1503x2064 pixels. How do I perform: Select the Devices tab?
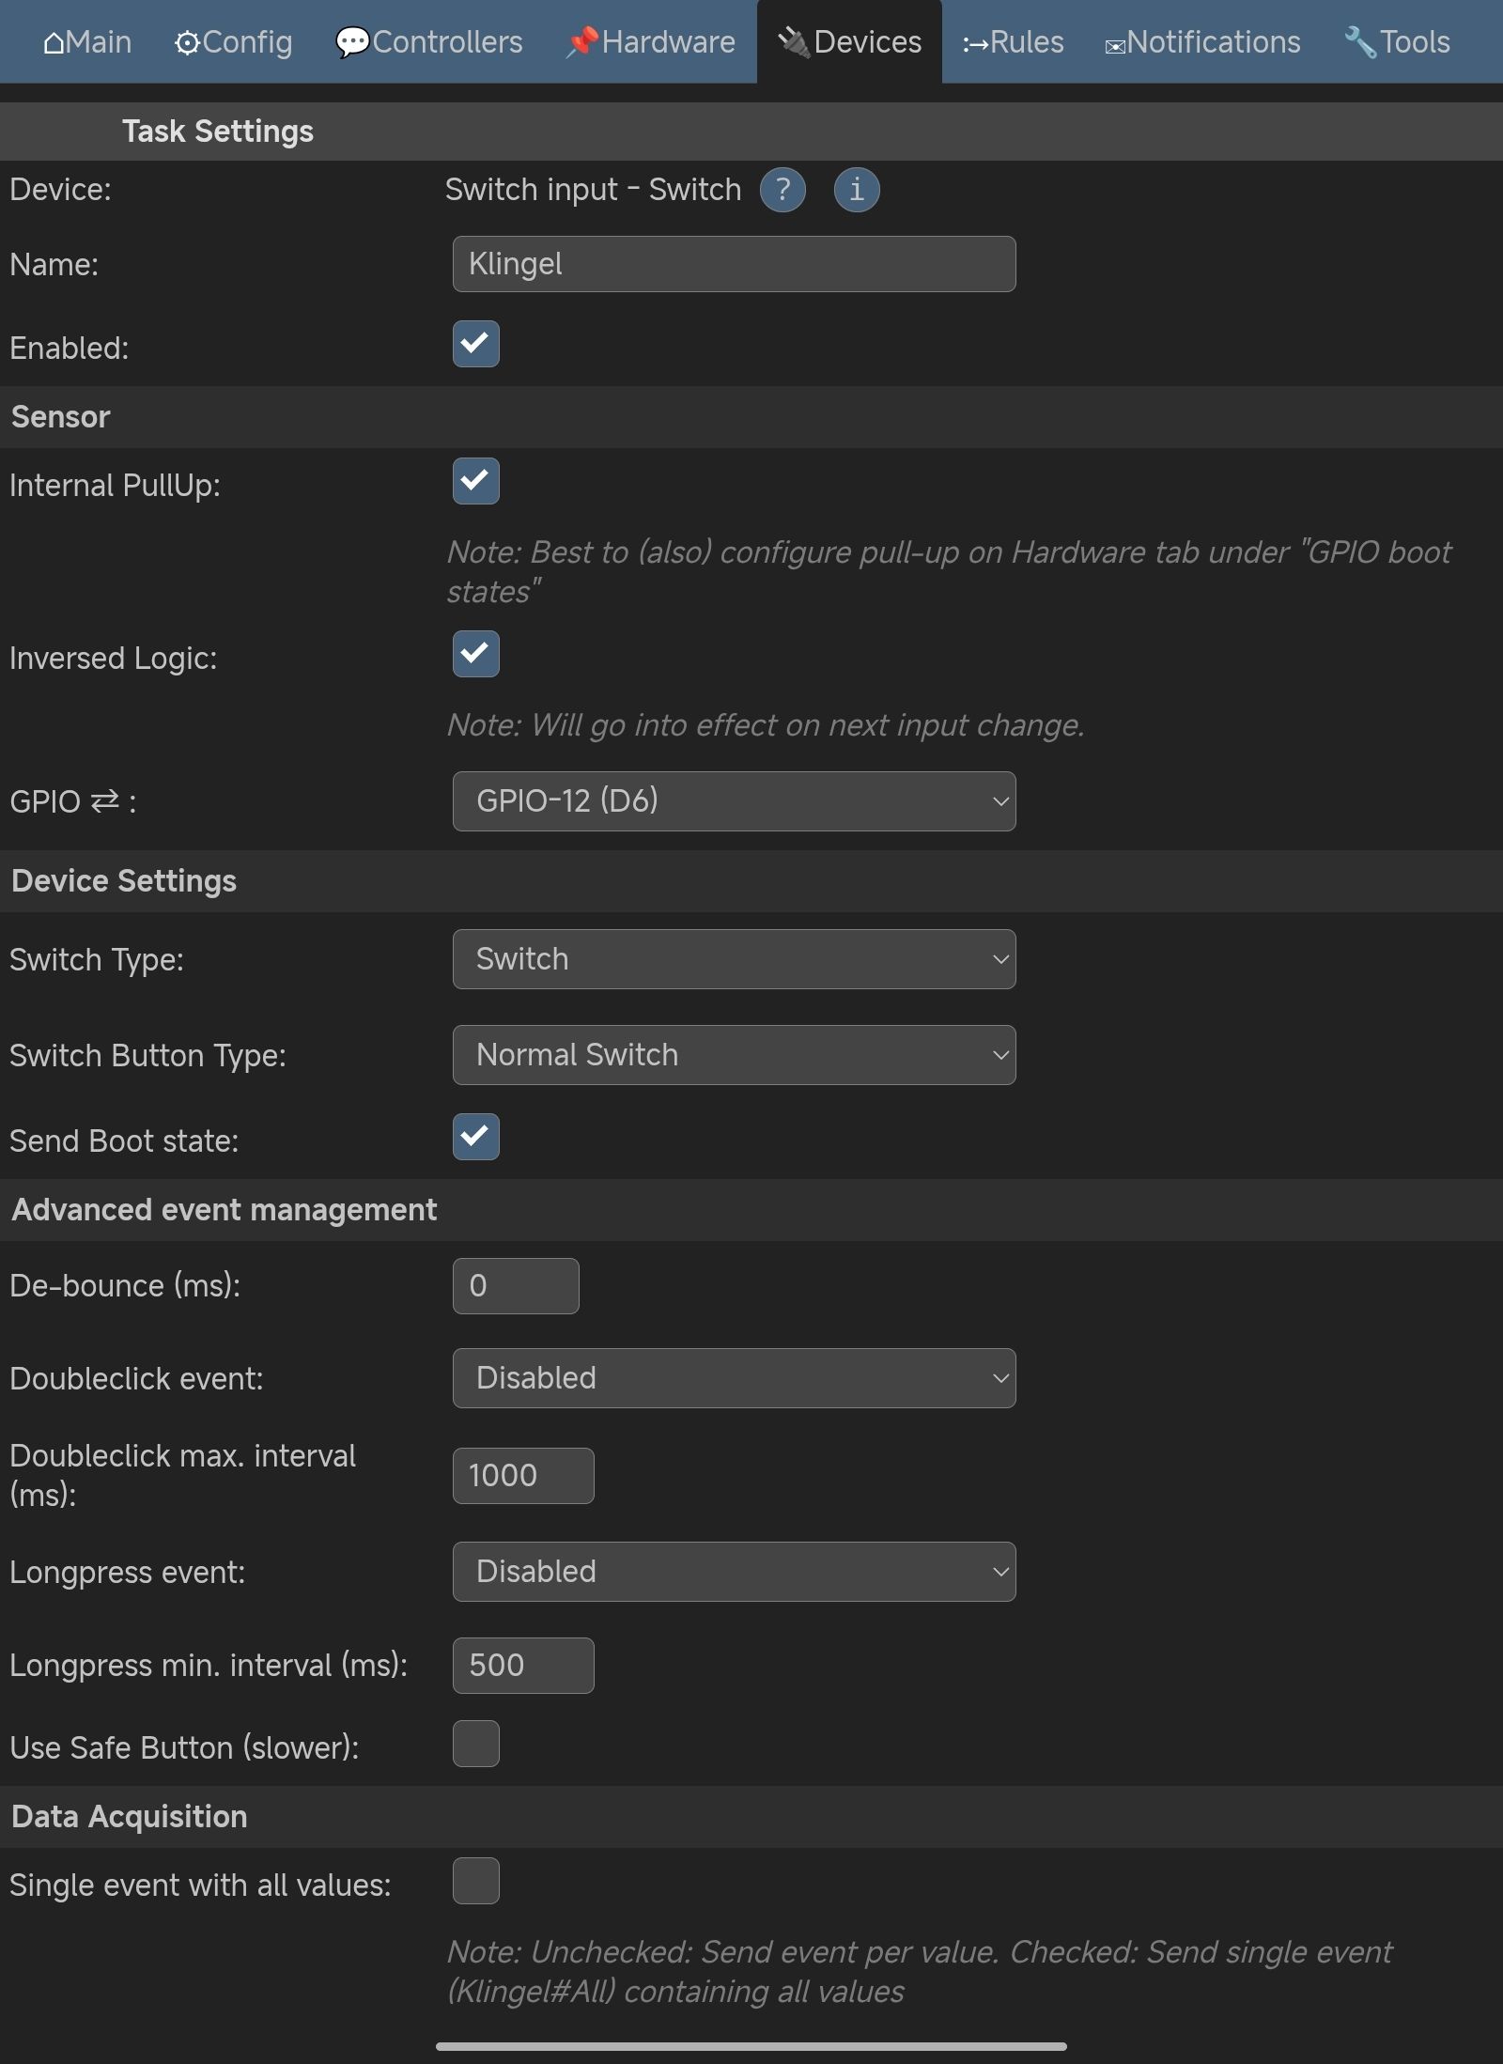coord(849,42)
